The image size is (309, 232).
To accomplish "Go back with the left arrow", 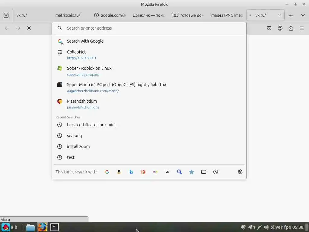I will point(7,28).
